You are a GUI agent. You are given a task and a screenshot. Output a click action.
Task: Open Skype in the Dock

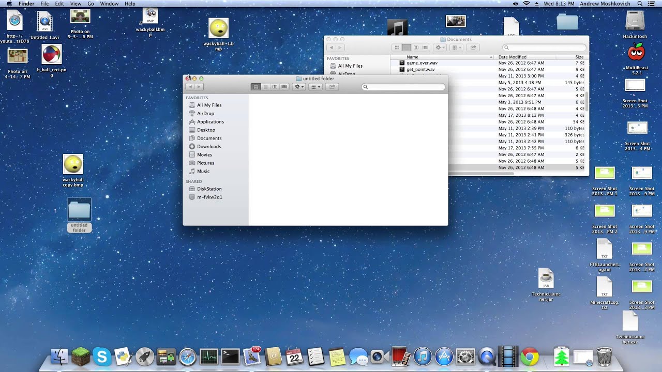point(102,357)
